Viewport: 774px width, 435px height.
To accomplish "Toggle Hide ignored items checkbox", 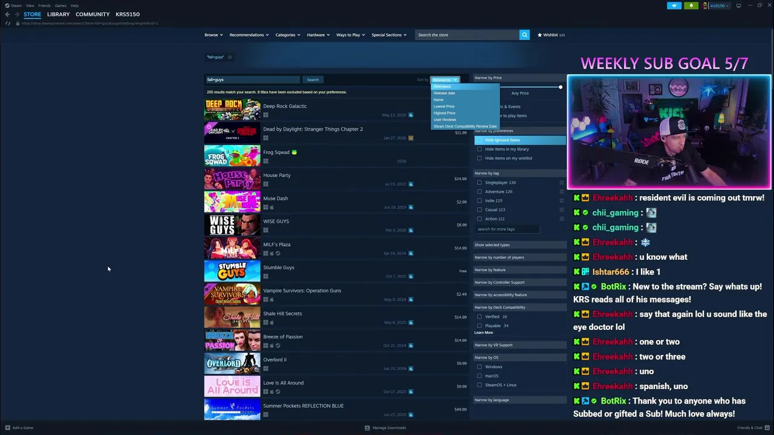I will pos(480,140).
